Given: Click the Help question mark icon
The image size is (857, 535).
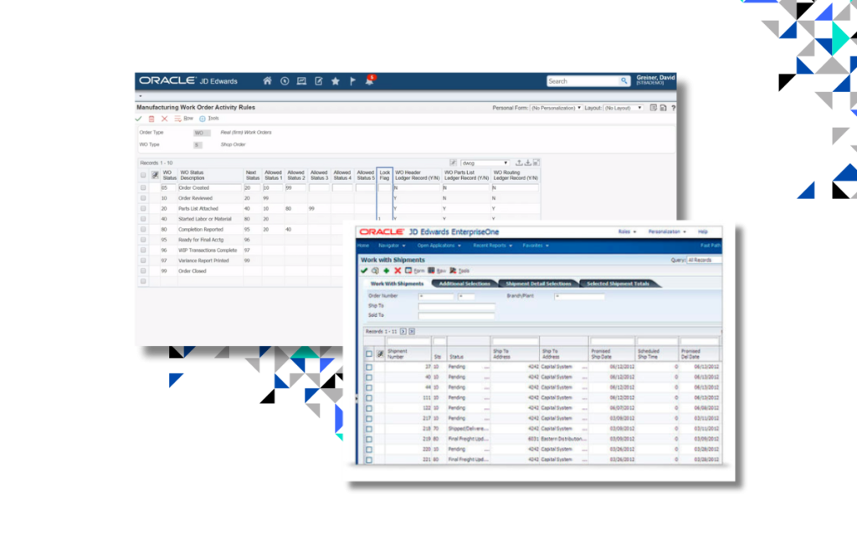Looking at the screenshot, I should pyautogui.click(x=673, y=108).
